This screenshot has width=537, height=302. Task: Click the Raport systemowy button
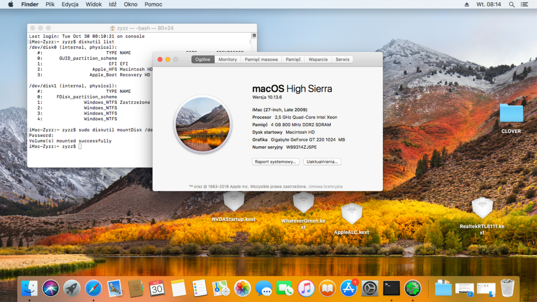pyautogui.click(x=275, y=162)
